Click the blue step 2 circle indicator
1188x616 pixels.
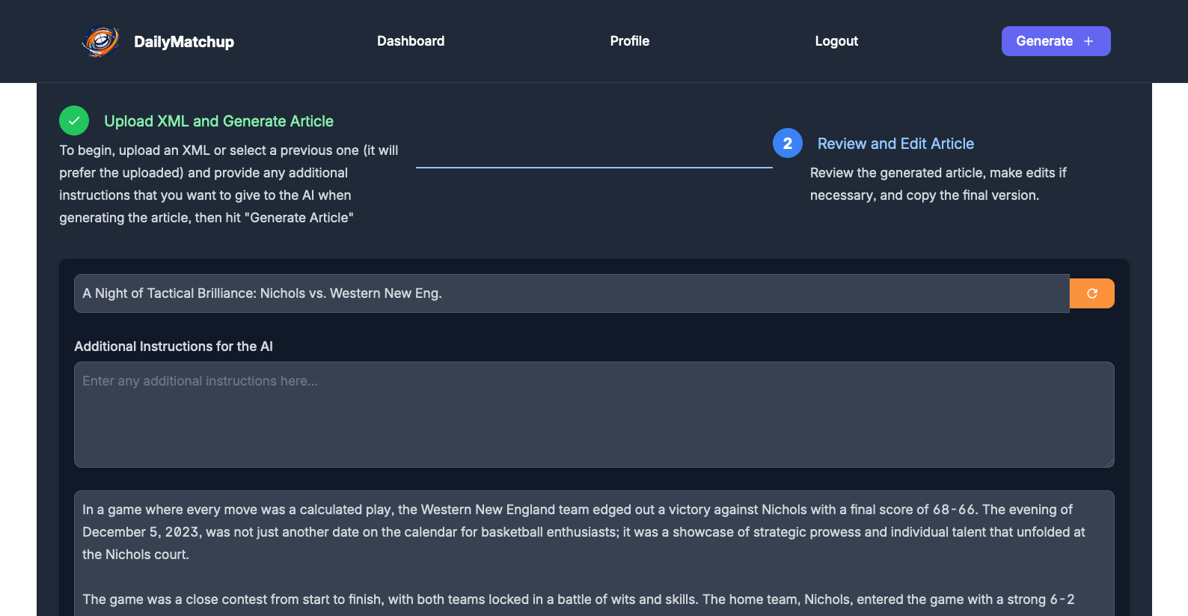[787, 142]
